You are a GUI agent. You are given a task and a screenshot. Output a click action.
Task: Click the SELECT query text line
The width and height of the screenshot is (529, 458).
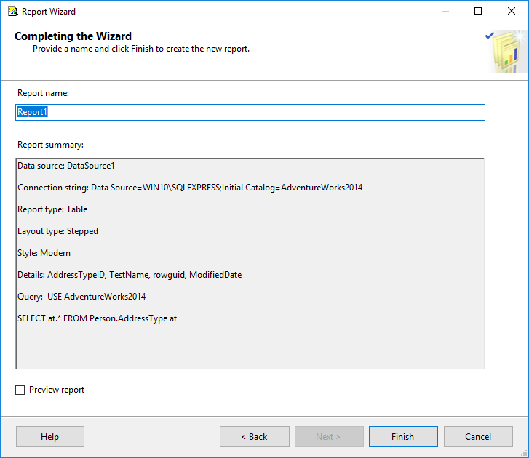coord(97,318)
